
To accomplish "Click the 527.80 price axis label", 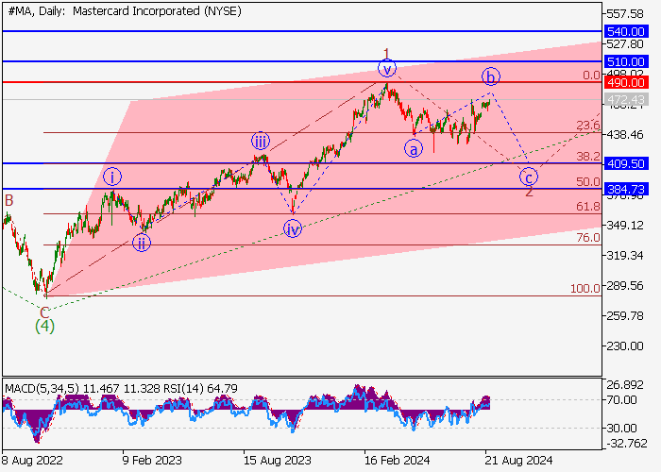I will point(625,44).
